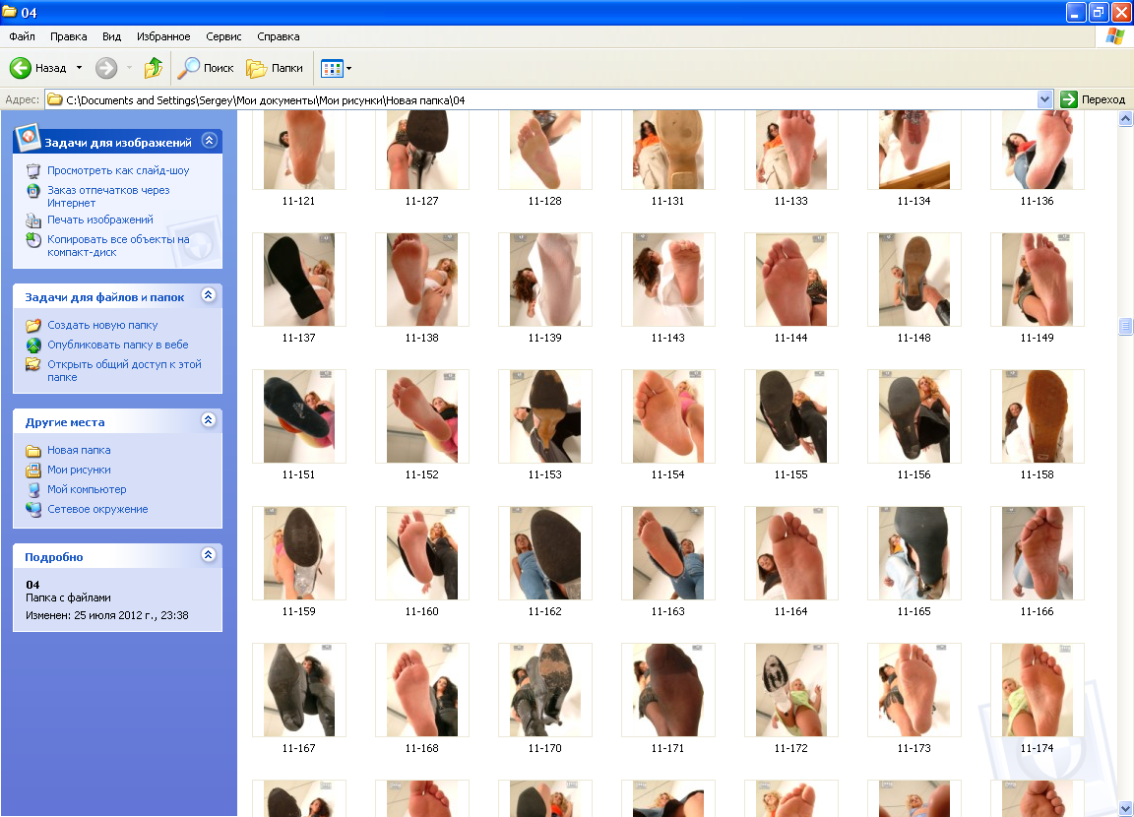Click the Windows flag logo icon
Screen dimensions: 1134x817
pyautogui.click(x=1115, y=36)
